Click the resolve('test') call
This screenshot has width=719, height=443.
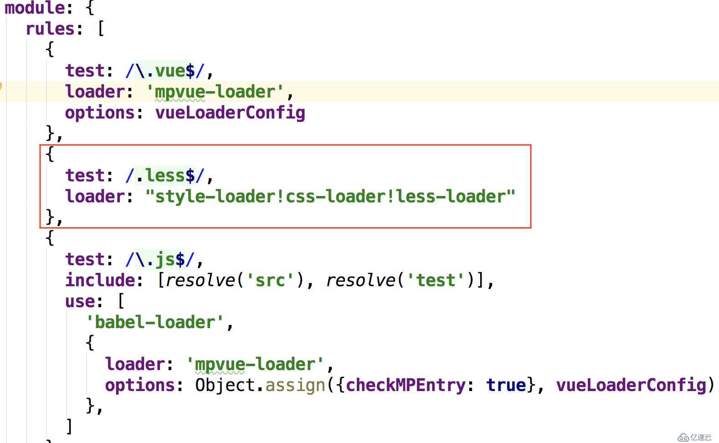(x=401, y=280)
